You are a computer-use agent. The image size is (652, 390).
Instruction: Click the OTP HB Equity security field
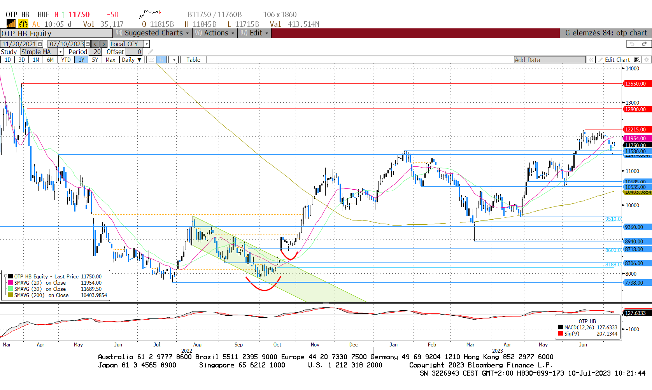tap(56, 33)
